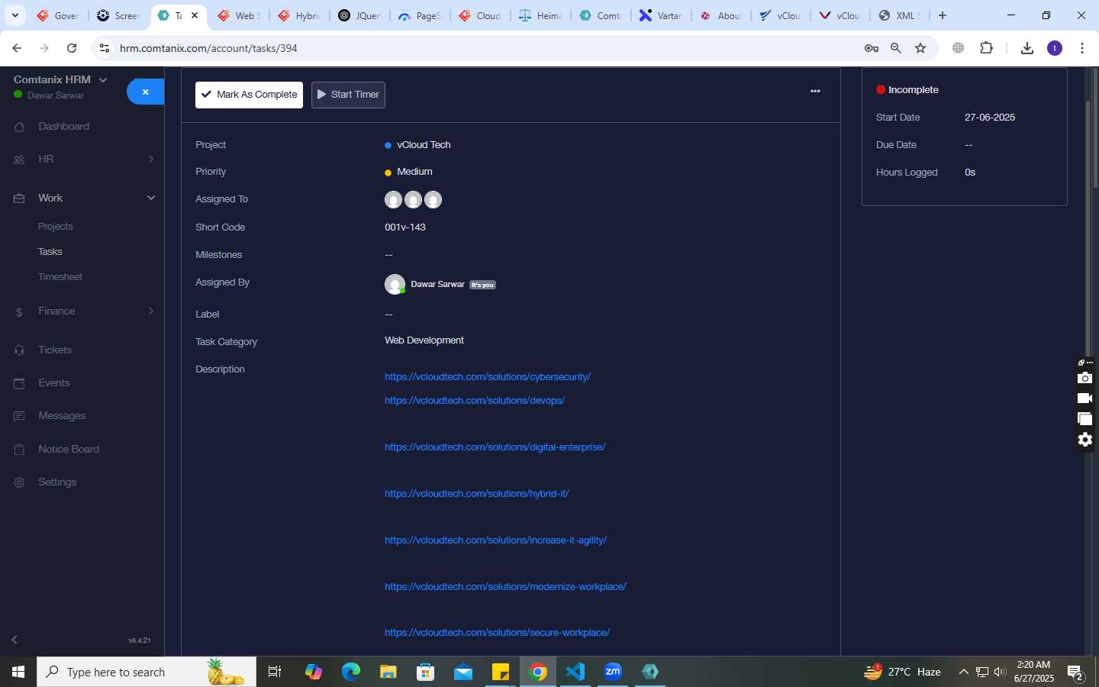Click the first assignee avatar
Viewport: 1099px width, 687px height.
393,200
